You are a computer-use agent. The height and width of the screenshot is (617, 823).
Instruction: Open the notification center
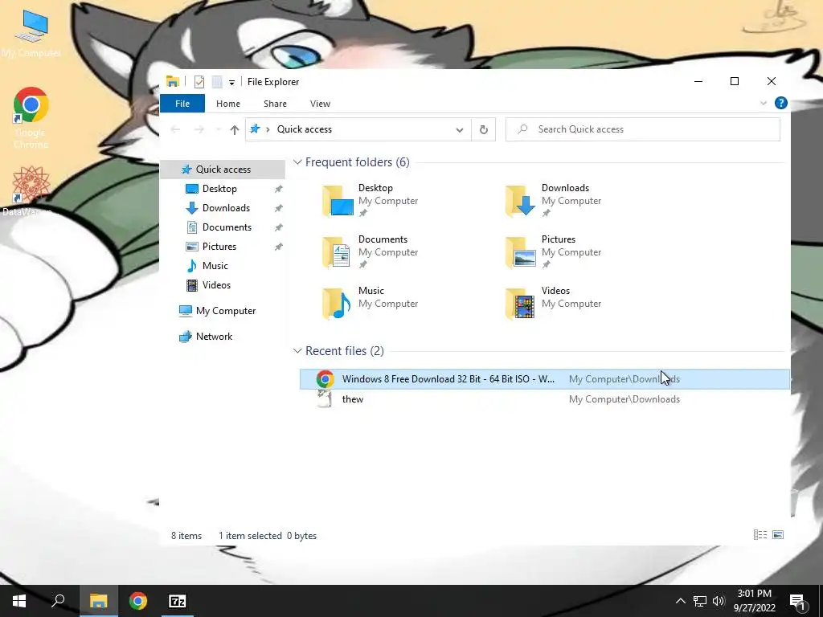click(798, 601)
